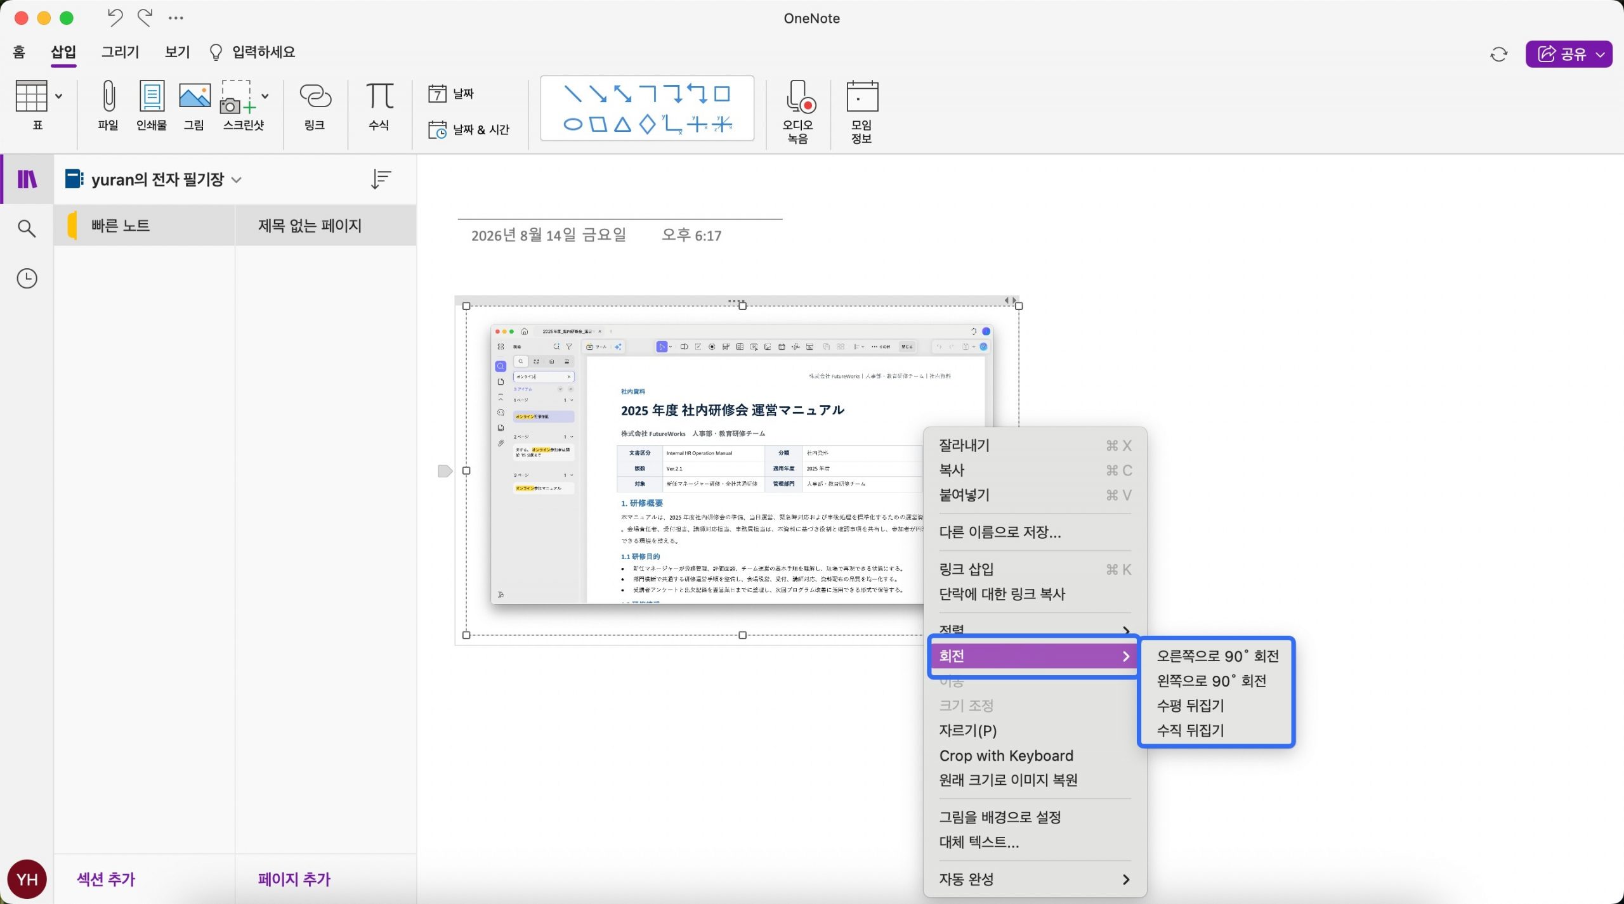Choose 단락에 대한 링크 복사

(1035, 594)
